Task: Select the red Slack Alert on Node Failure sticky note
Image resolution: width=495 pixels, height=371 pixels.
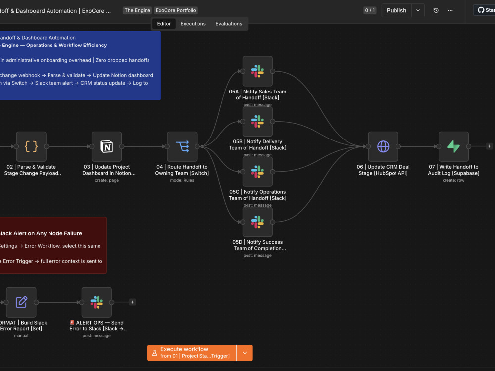Action: tap(53, 245)
